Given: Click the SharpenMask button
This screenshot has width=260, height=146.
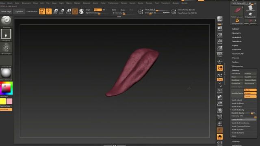Looking at the screenshot, I should click(250, 80).
